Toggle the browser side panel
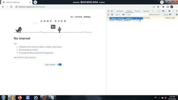This screenshot has width=178, height=100. (x=167, y=7)
